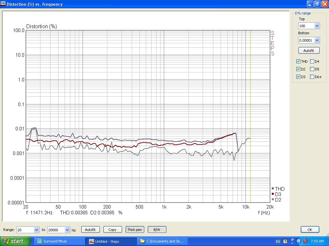Click the clock showing 7:50 AM
Image resolution: width=329 pixels, height=246 pixels.
click(x=317, y=241)
